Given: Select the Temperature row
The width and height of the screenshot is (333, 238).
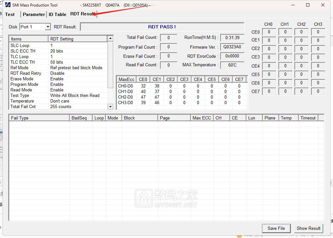Looking at the screenshot, I should (59, 101).
